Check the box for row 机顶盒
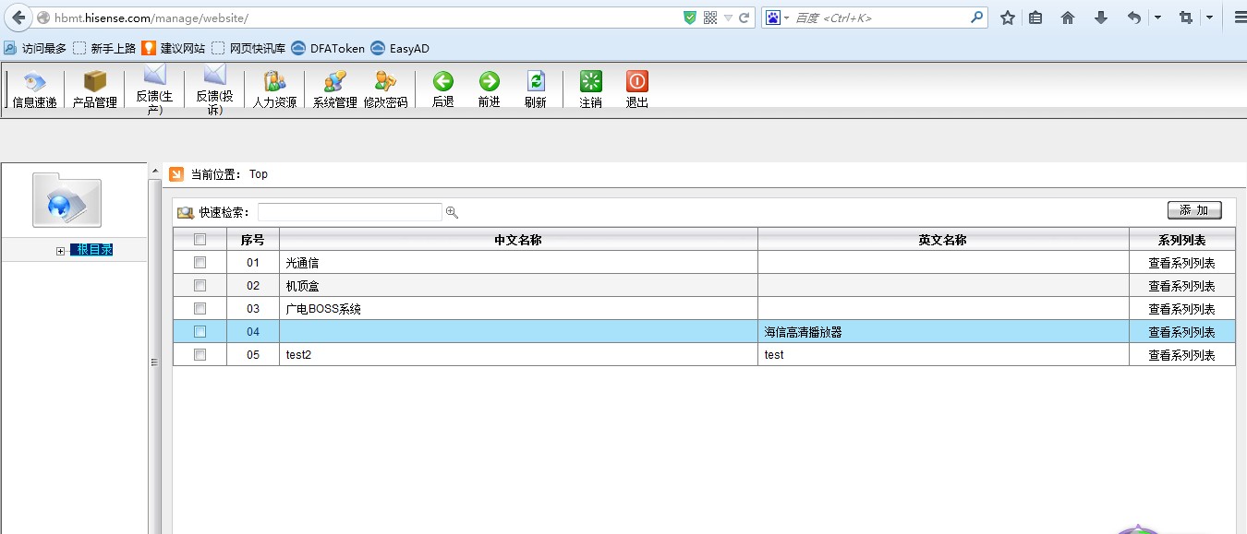 coord(200,286)
